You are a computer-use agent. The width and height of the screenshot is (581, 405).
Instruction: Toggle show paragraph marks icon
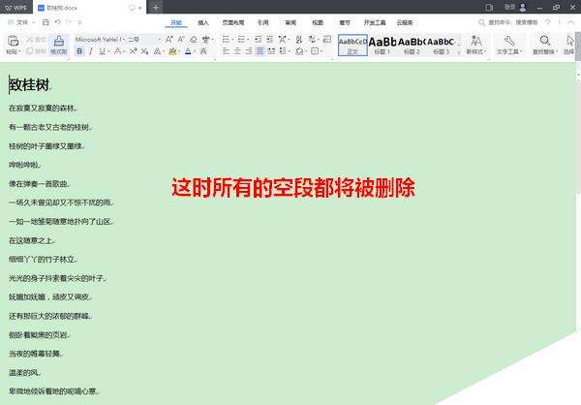pyautogui.click(x=312, y=39)
